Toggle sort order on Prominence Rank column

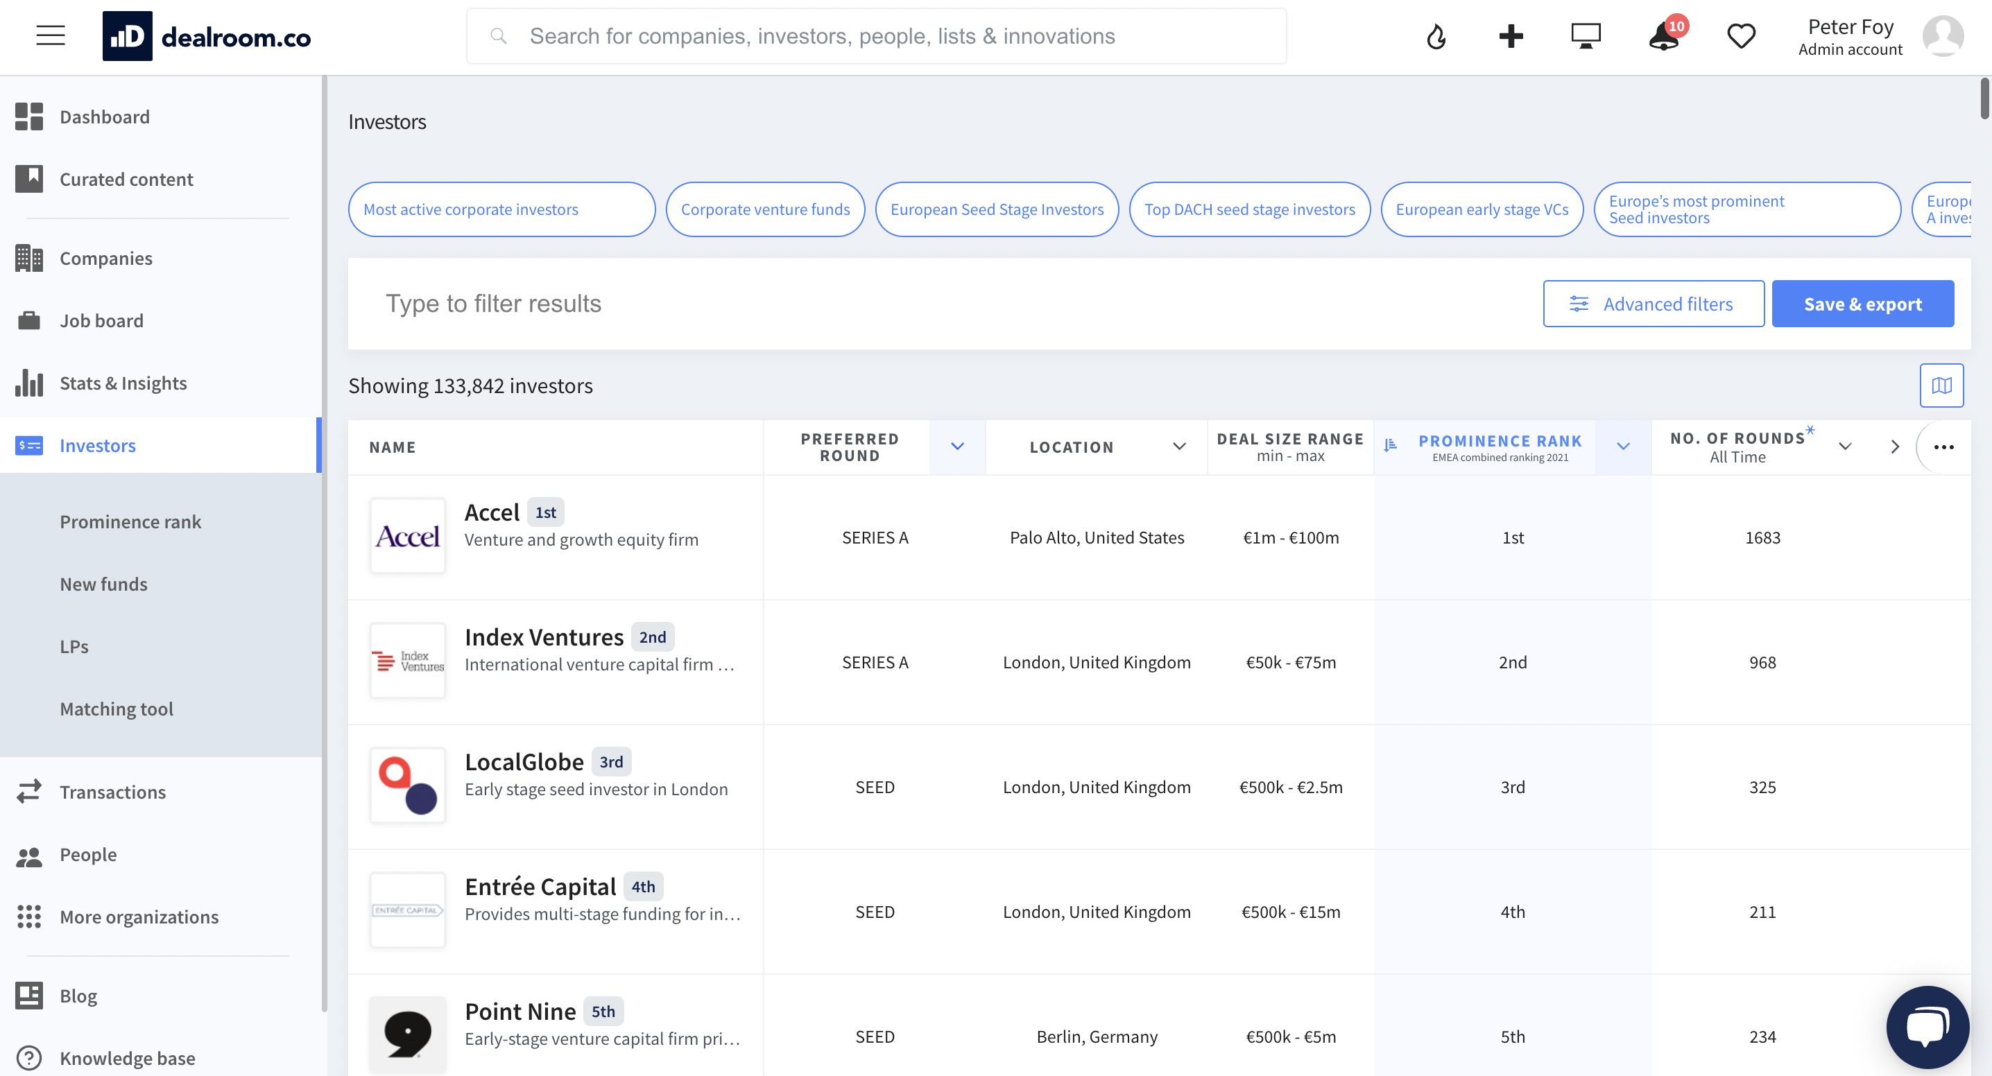tap(1391, 444)
